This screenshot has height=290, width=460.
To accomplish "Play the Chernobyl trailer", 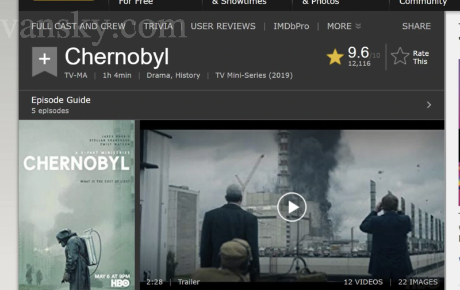I will click(x=292, y=207).
